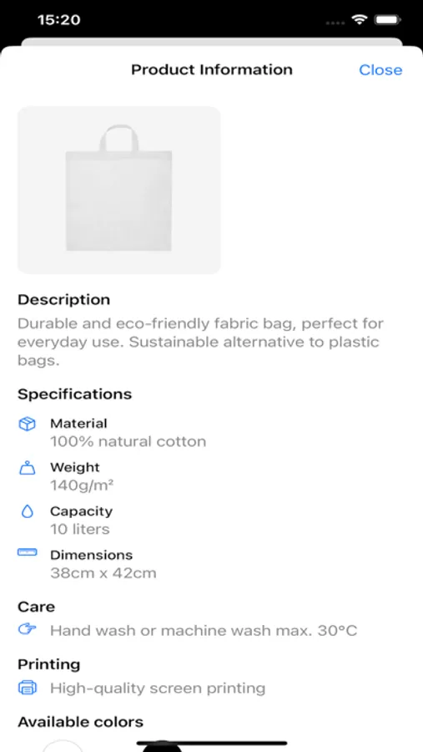Select the black color swatch
This screenshot has height=752, width=423.
click(162, 747)
